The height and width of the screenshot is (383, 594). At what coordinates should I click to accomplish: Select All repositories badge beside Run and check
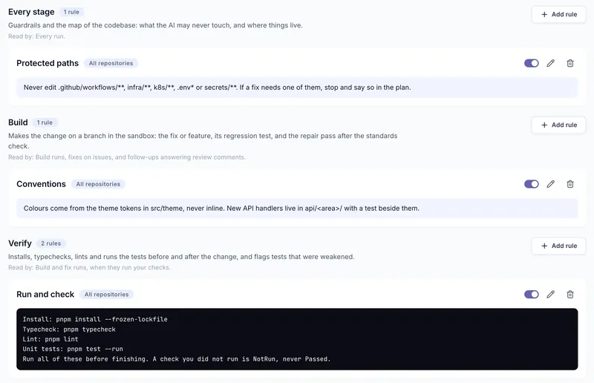(x=106, y=295)
